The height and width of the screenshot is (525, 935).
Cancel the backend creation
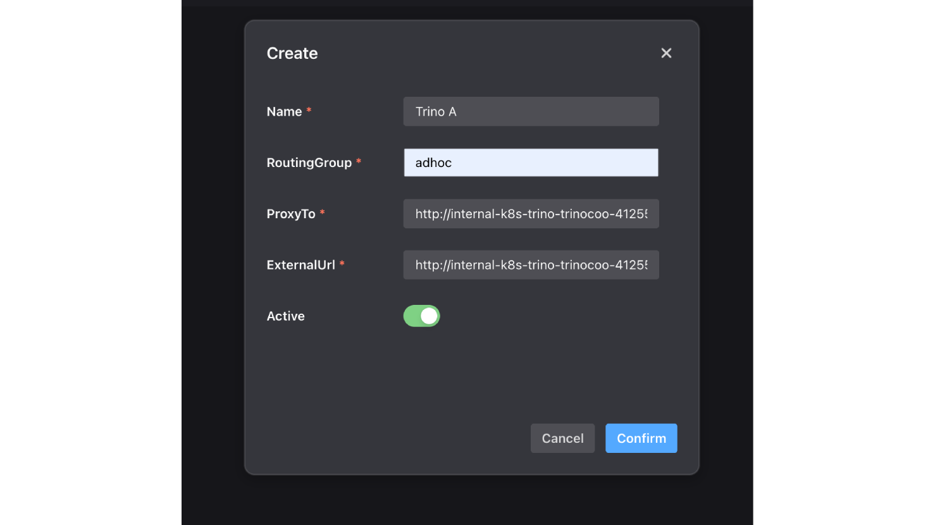(x=562, y=438)
